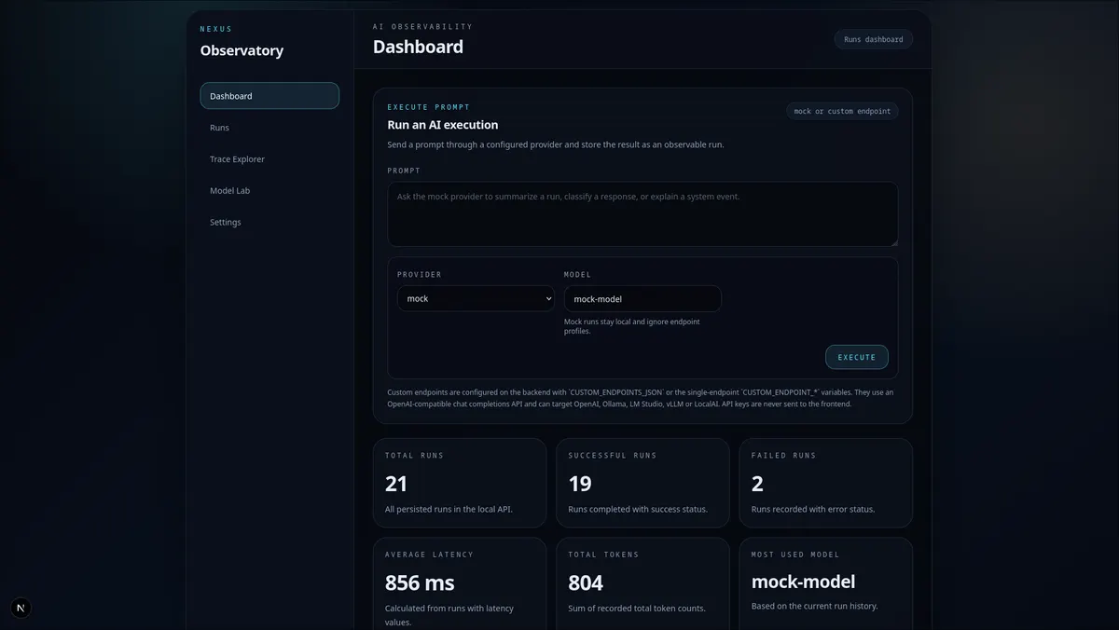
Task: Click the Sum of recorded total token counts text
Action: click(x=637, y=609)
